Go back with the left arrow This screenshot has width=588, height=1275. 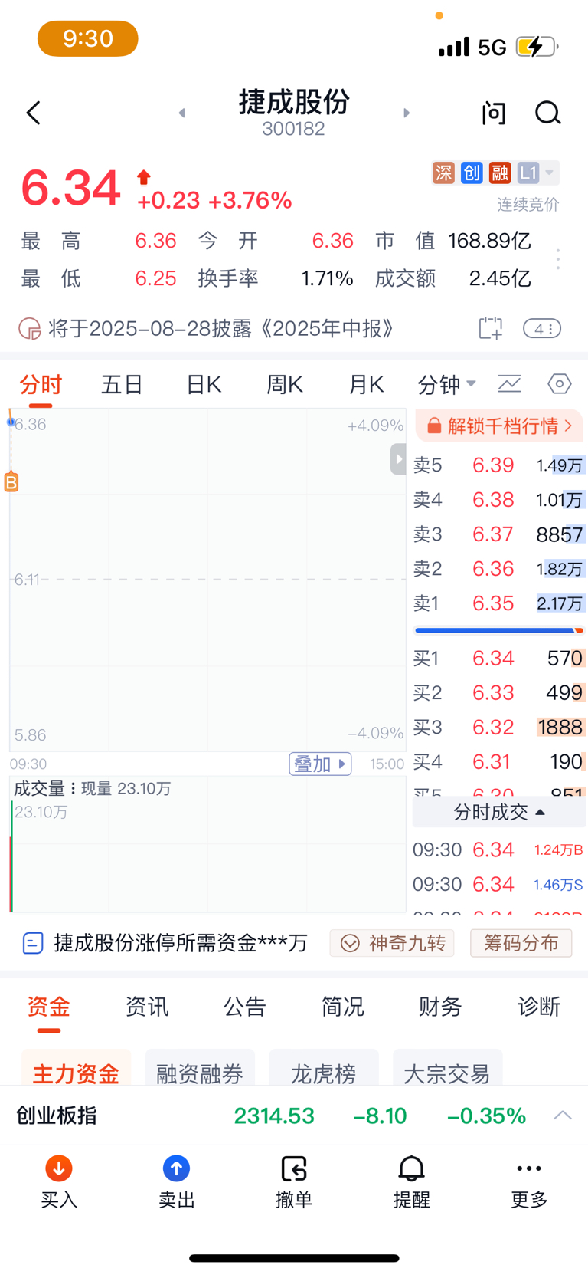(x=33, y=113)
